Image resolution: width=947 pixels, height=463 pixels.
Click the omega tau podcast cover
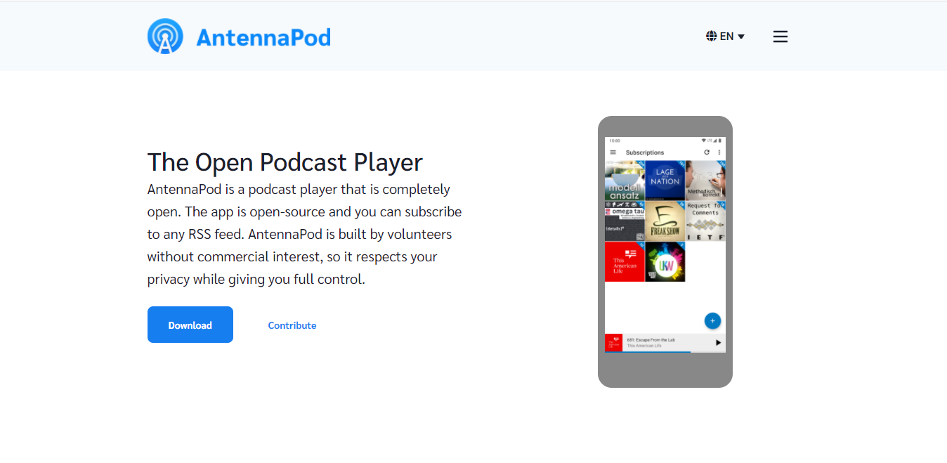click(x=625, y=221)
